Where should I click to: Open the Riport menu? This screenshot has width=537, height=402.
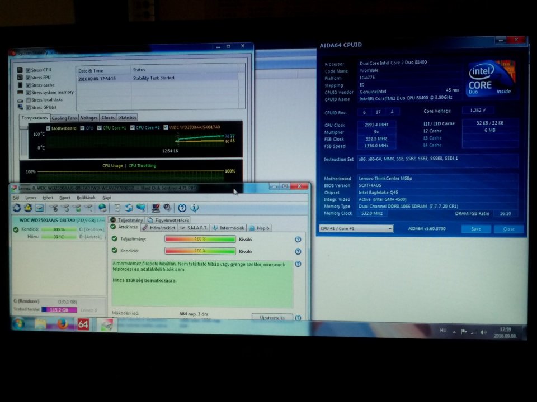(x=65, y=198)
